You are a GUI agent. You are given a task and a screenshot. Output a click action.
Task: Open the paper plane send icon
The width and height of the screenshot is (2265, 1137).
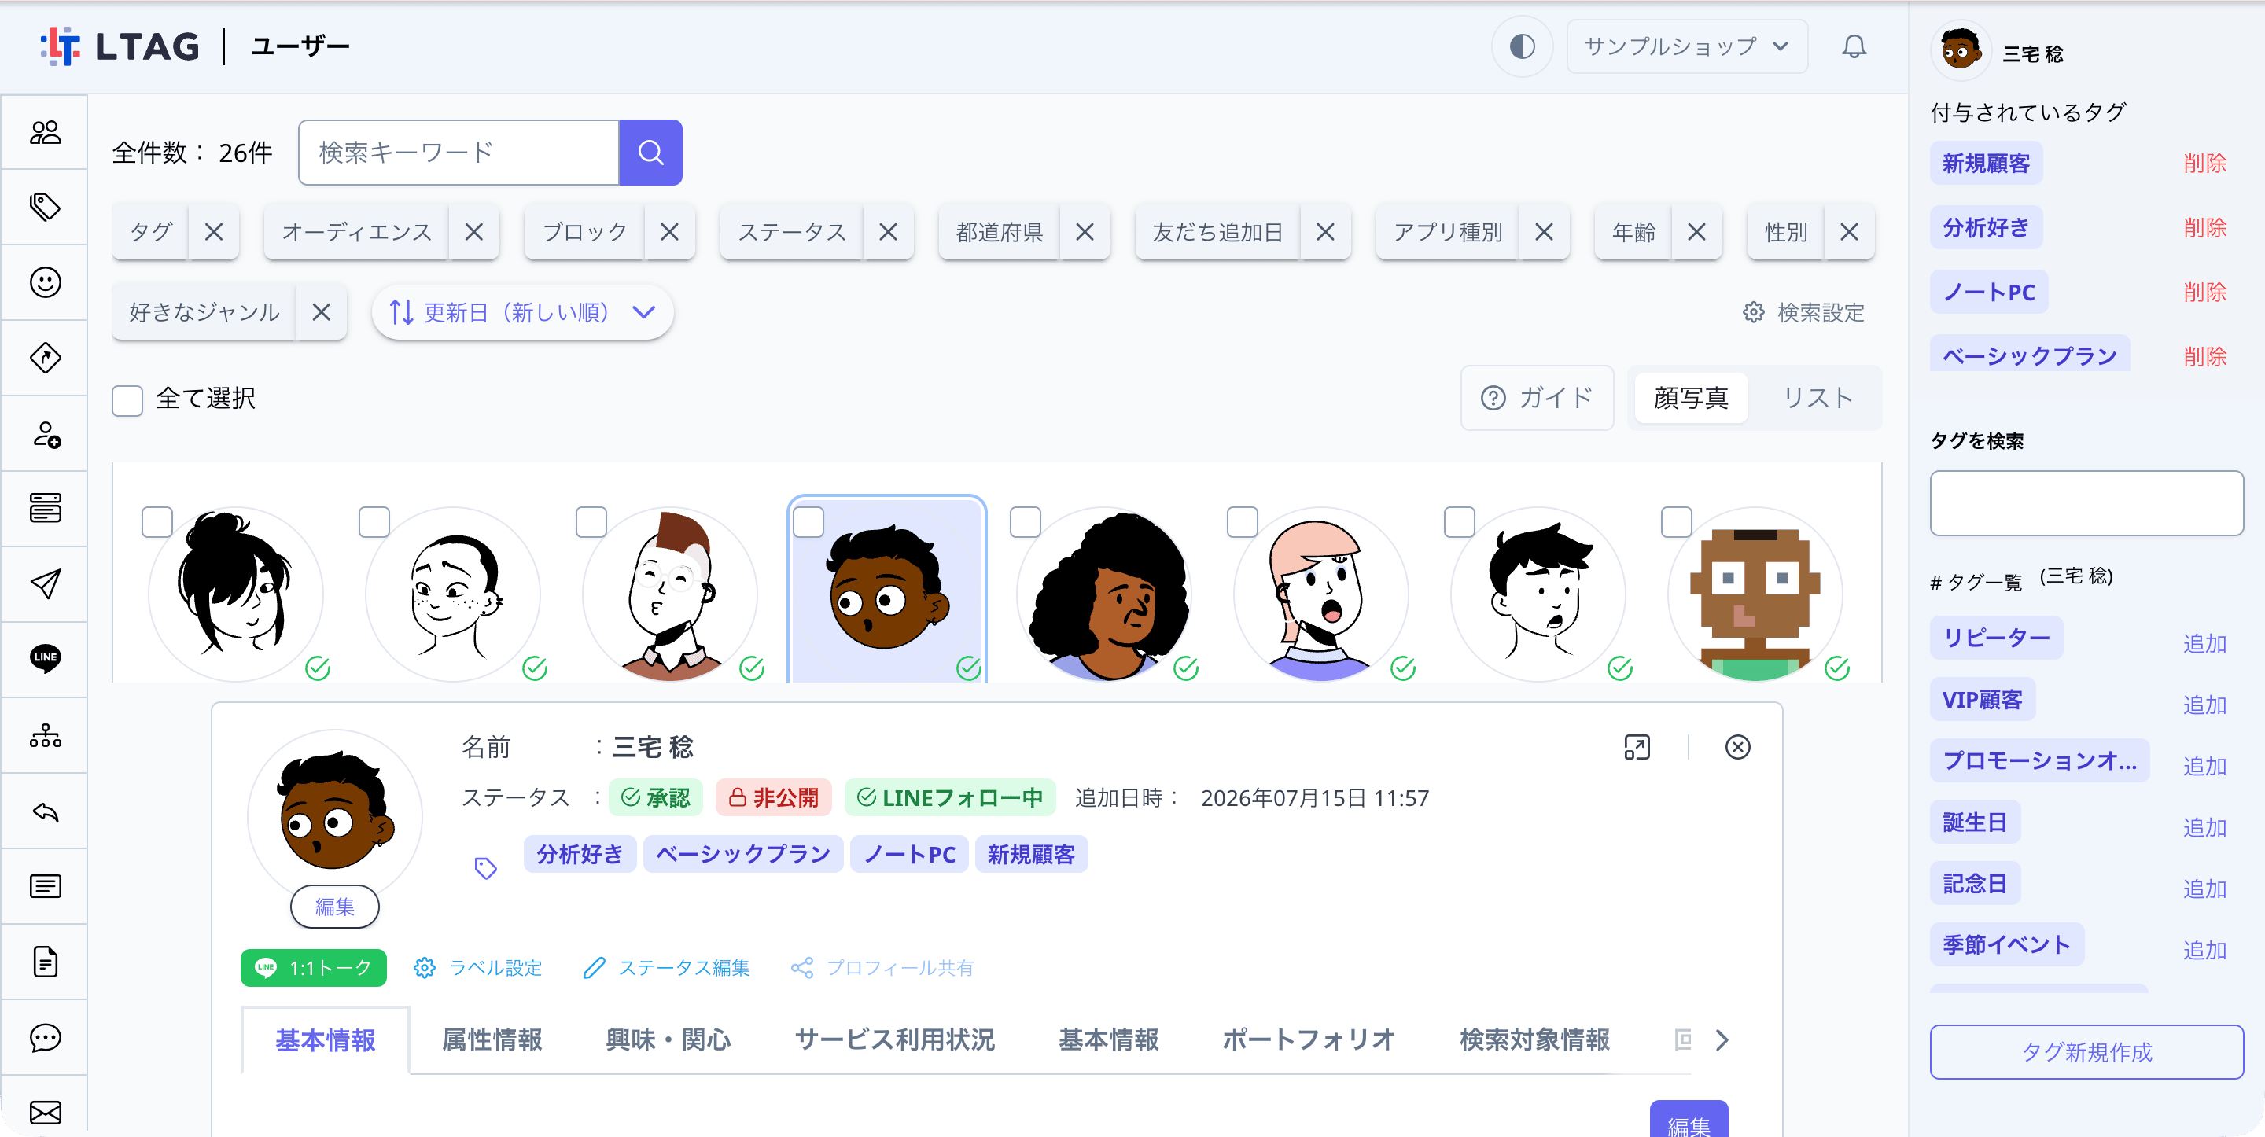click(x=45, y=584)
